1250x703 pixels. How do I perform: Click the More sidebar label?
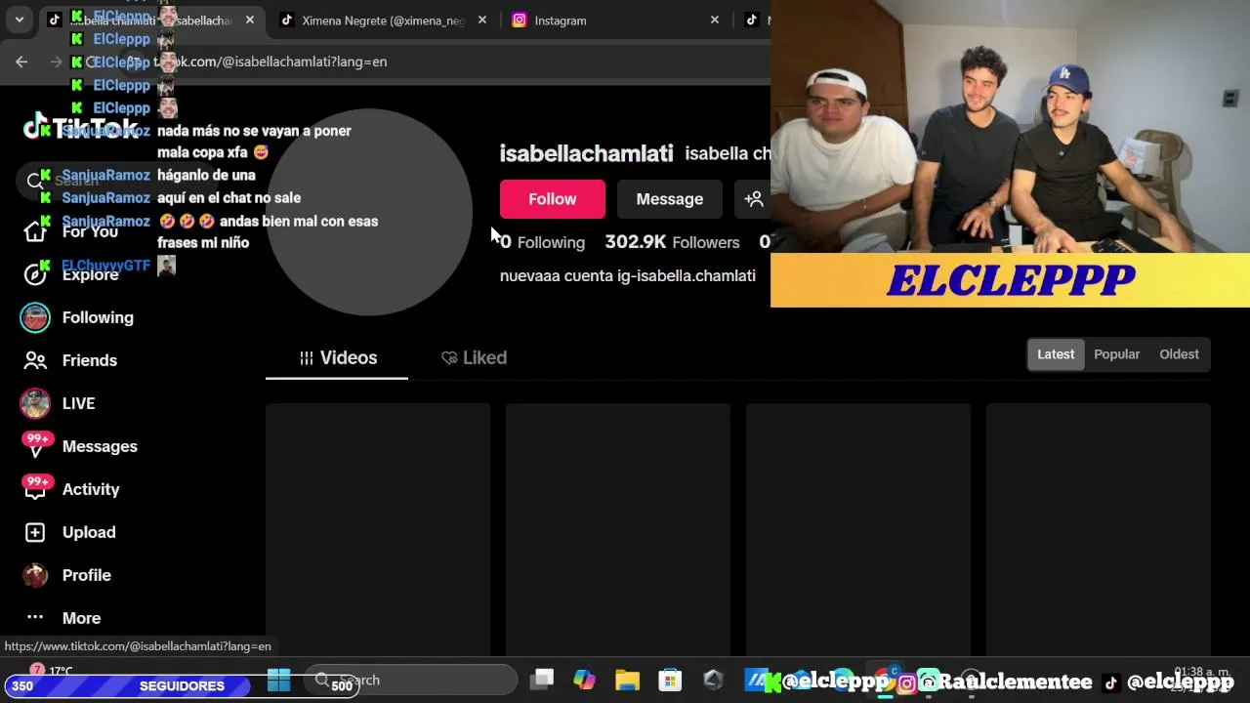81,618
